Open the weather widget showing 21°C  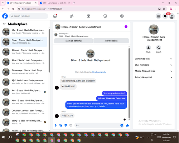140,137
